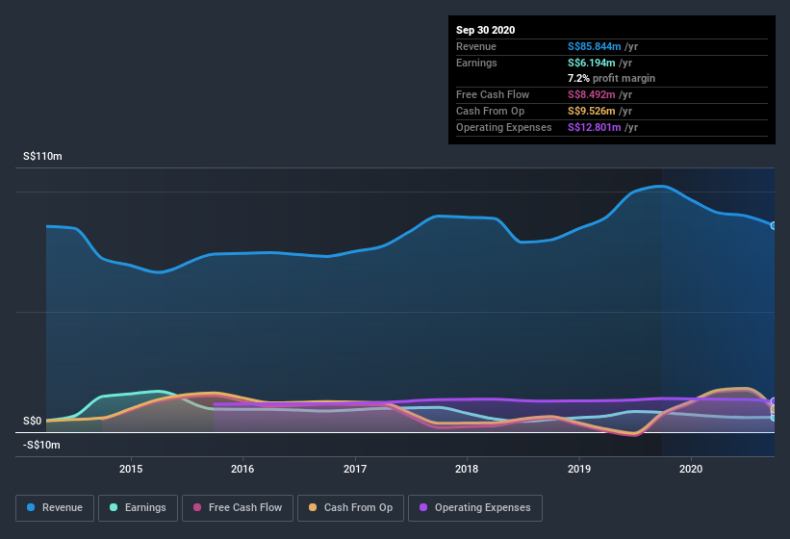Click the Sep 30 2020 tooltip date
This screenshot has height=539, width=790.
point(486,30)
